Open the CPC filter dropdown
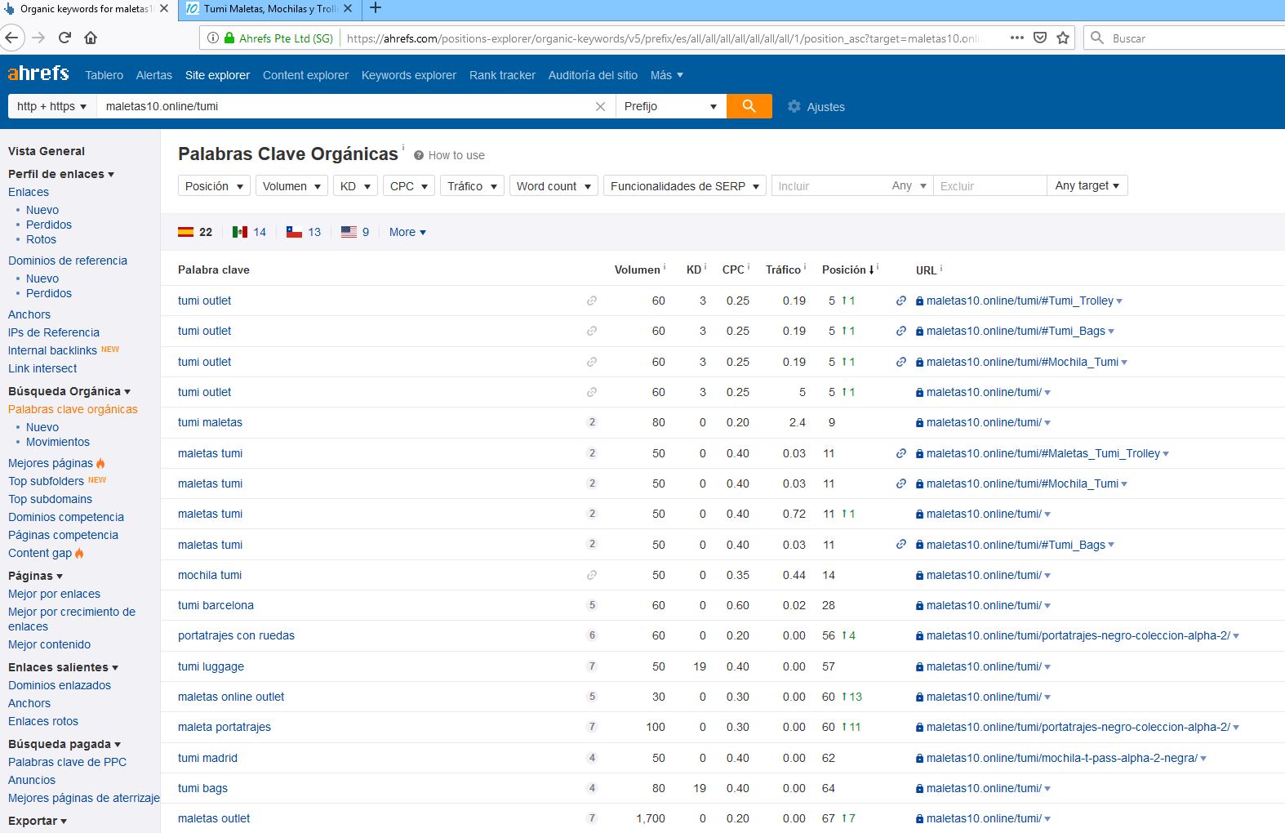 [408, 186]
